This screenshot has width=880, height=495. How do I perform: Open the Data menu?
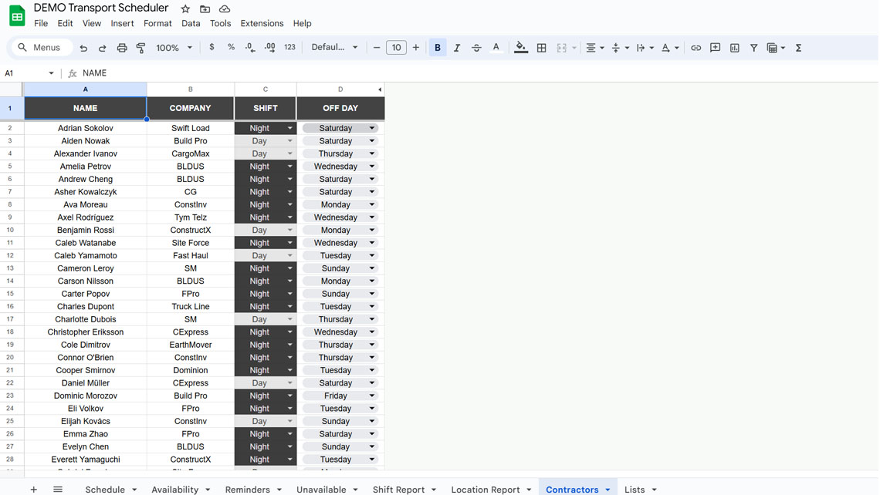click(191, 24)
